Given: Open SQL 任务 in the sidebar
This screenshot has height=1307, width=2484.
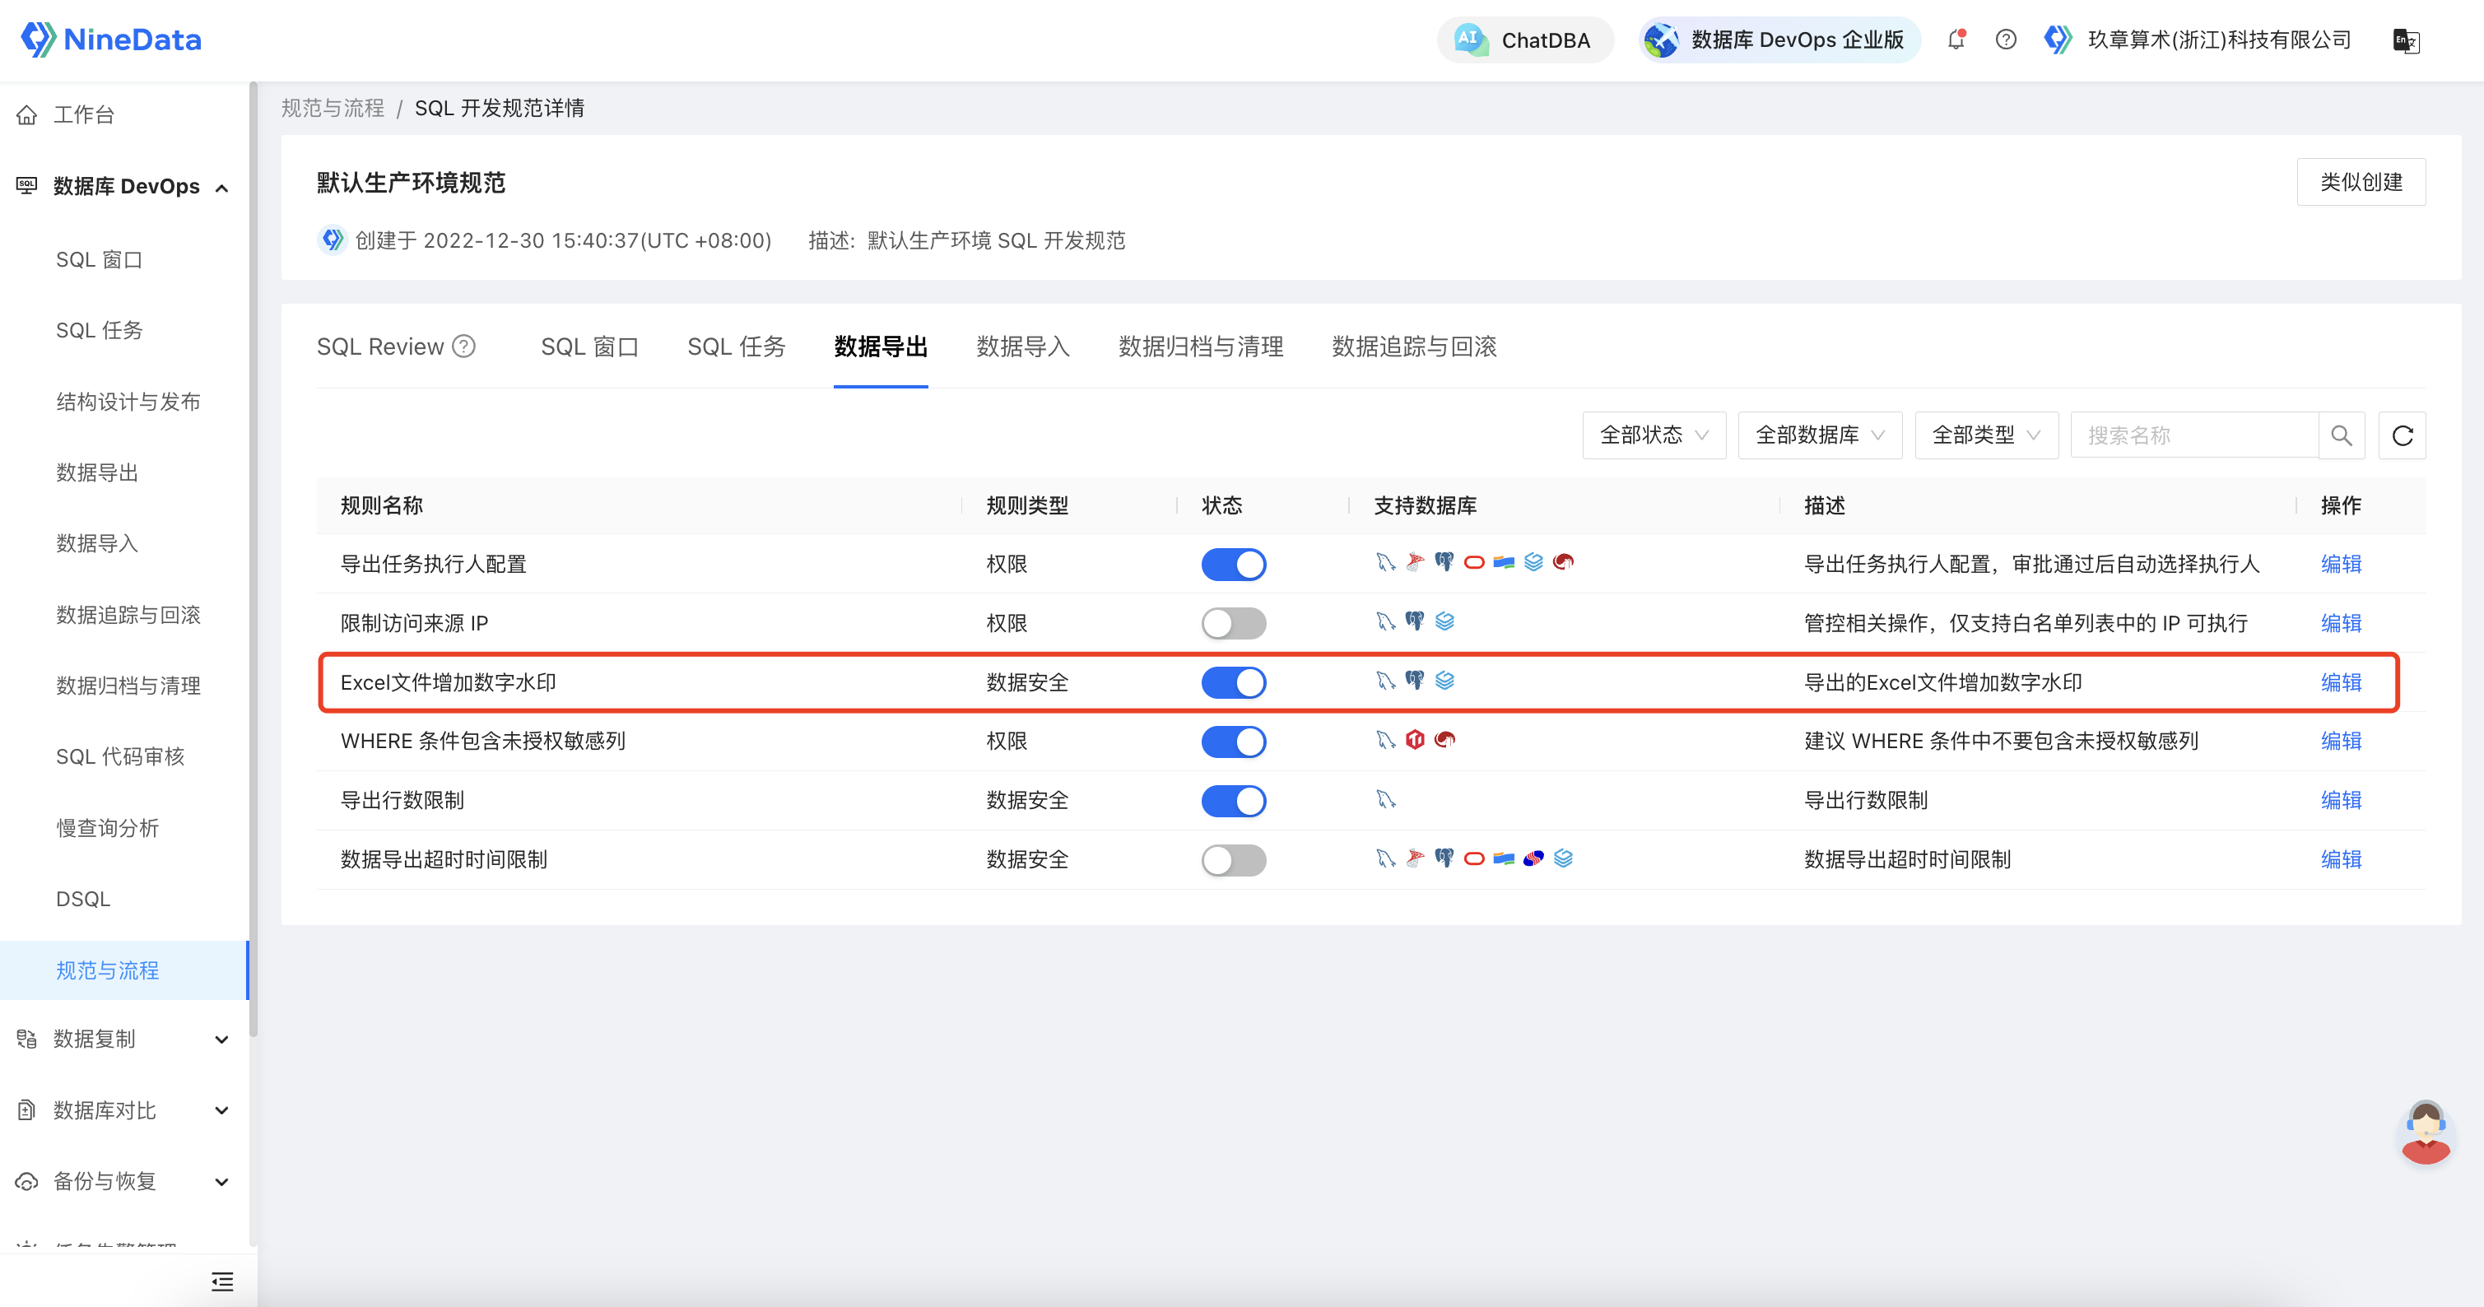Looking at the screenshot, I should pos(100,330).
